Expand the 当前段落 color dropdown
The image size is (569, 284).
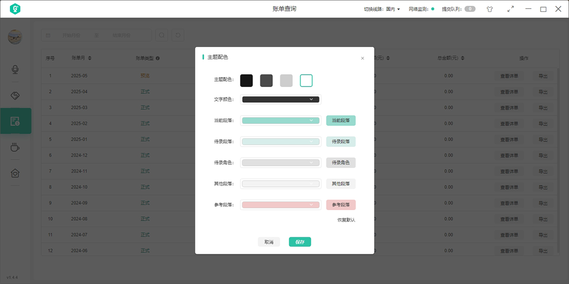280,120
